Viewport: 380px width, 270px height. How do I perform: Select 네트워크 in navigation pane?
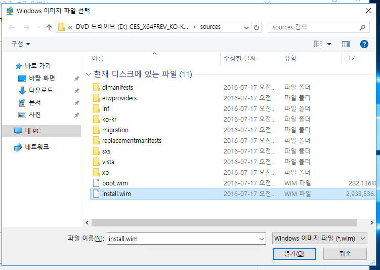pos(31,147)
